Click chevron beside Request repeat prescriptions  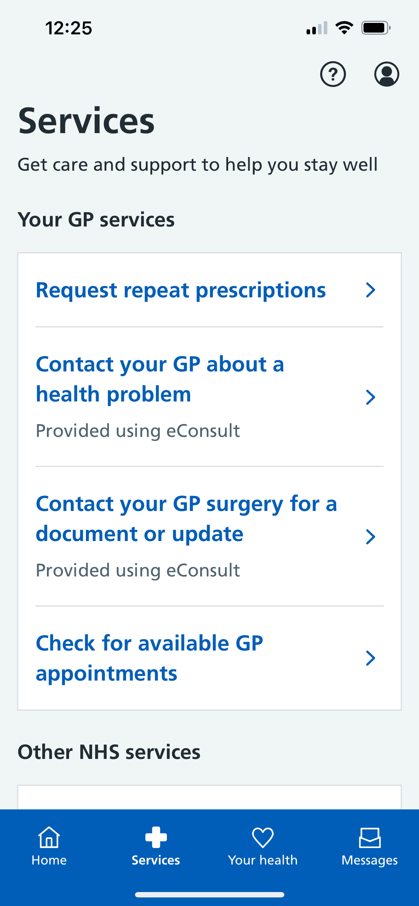371,290
